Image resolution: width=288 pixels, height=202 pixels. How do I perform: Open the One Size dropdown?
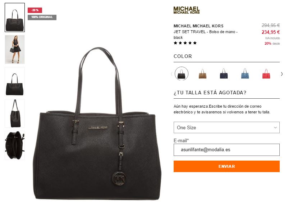point(227,127)
